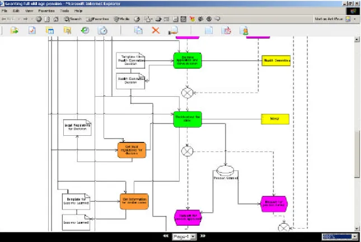Click the browser Forward arrow button
This screenshot has height=242, width=361.
[25, 19]
